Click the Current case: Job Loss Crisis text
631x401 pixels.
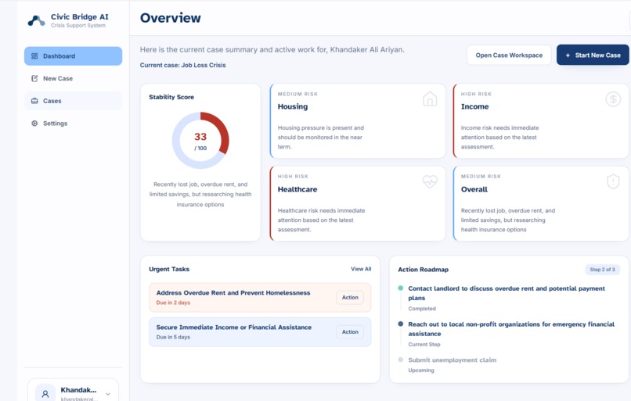182,65
